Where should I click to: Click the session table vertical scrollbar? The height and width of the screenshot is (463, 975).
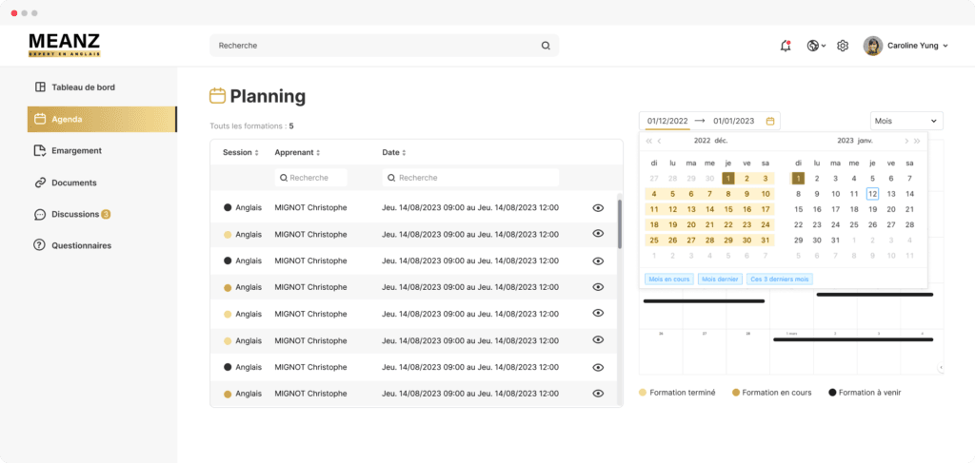(620, 223)
